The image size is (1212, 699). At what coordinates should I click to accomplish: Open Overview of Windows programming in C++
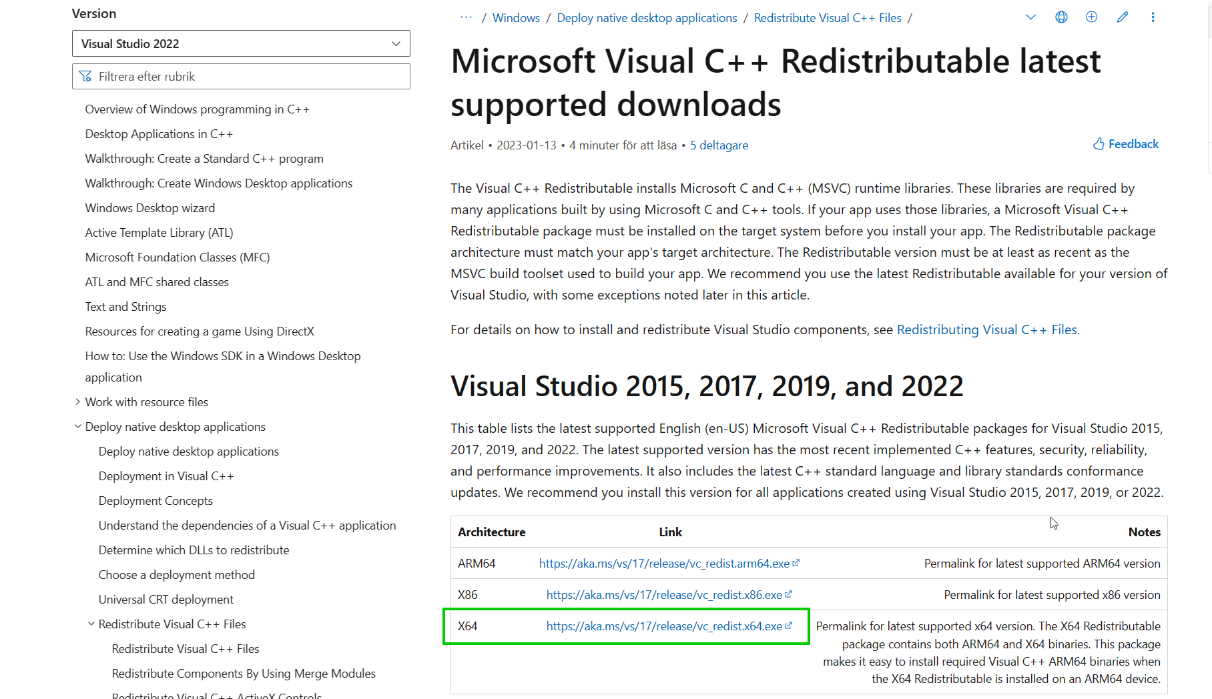[x=198, y=109]
